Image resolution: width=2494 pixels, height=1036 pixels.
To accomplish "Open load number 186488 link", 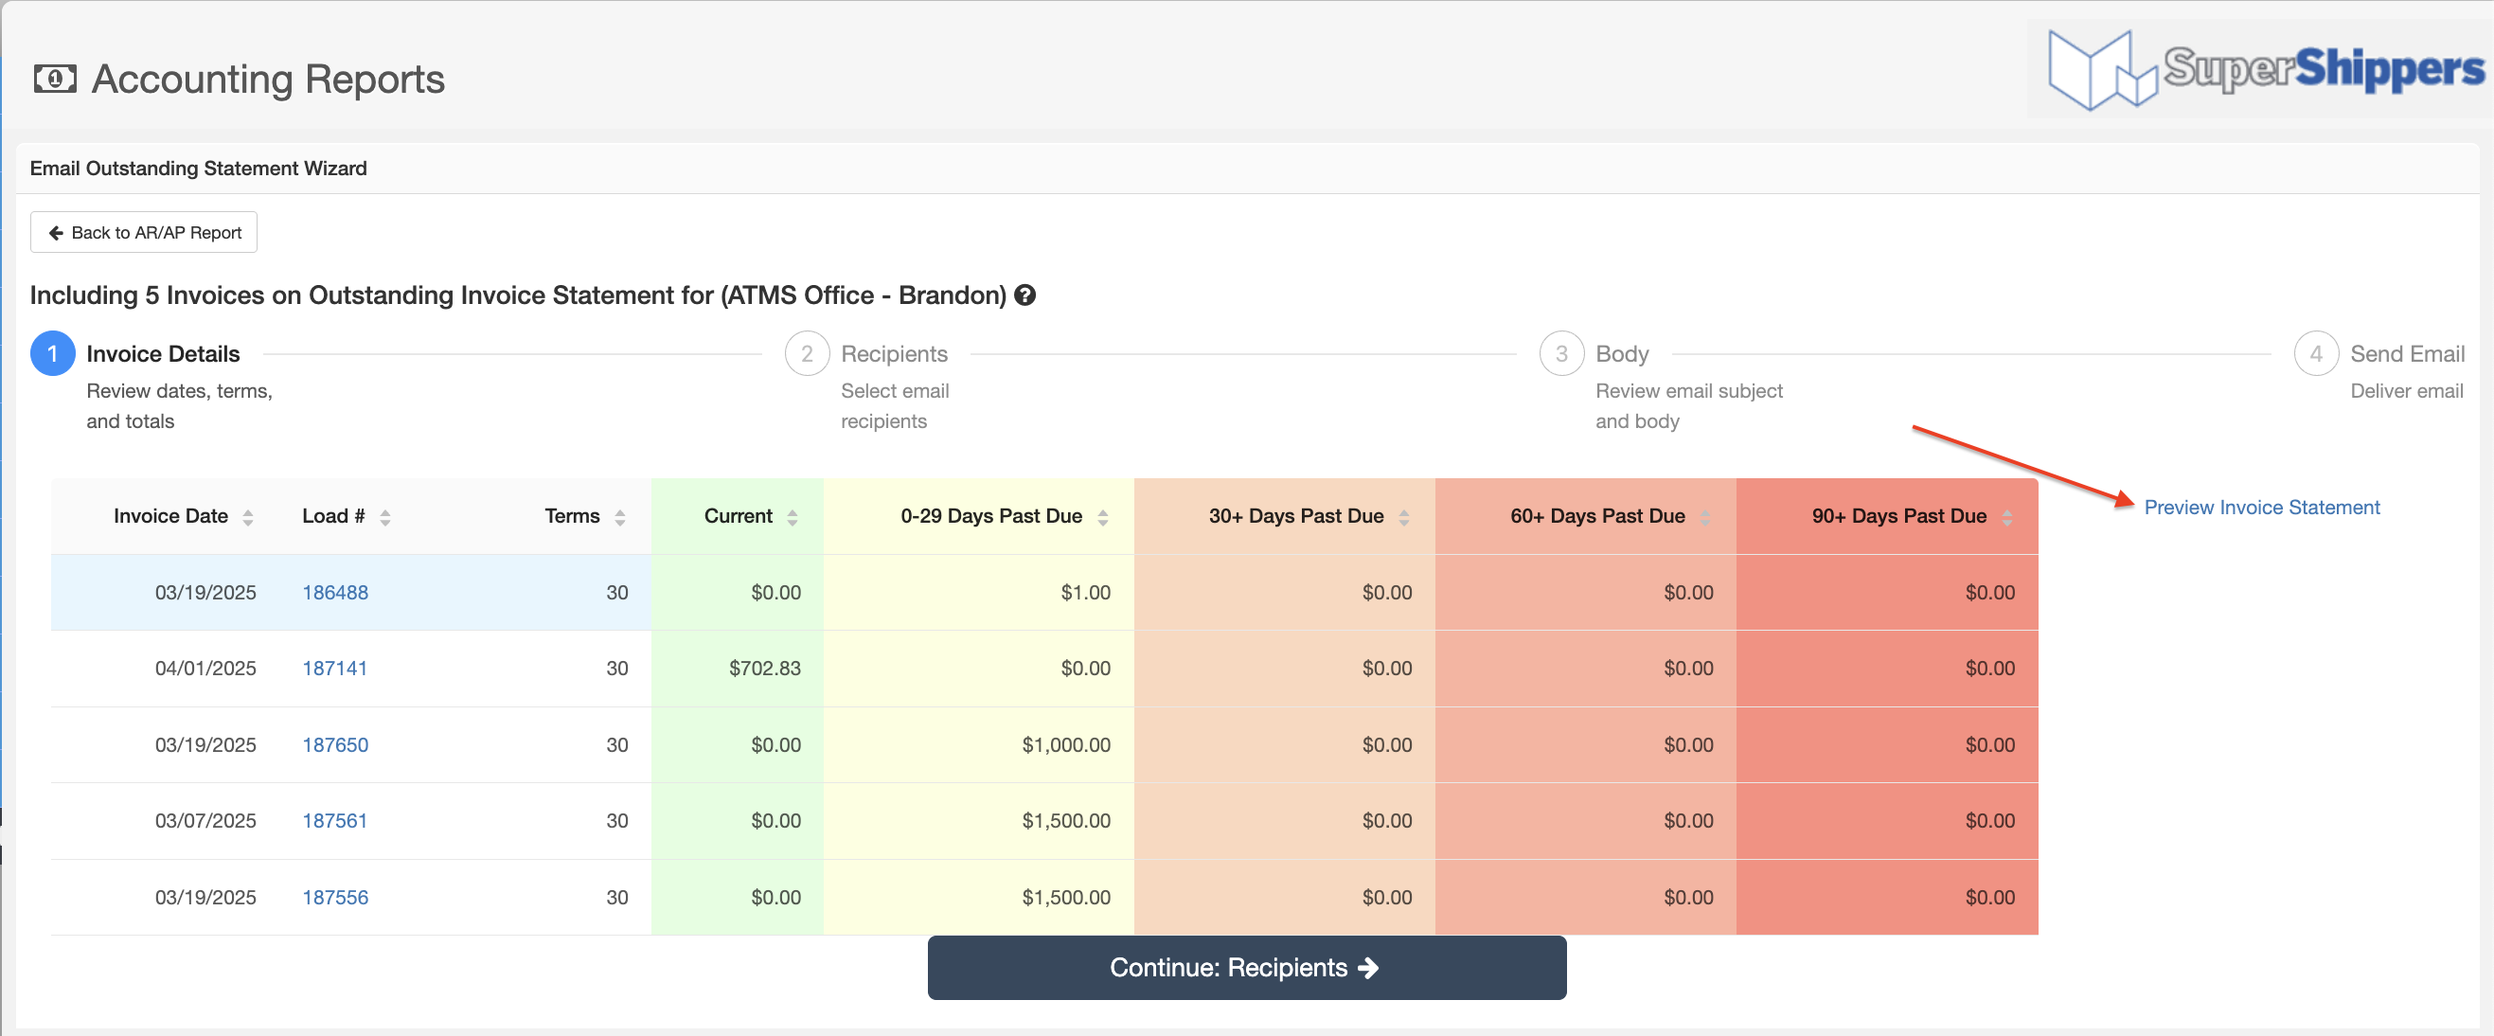I will [x=335, y=593].
